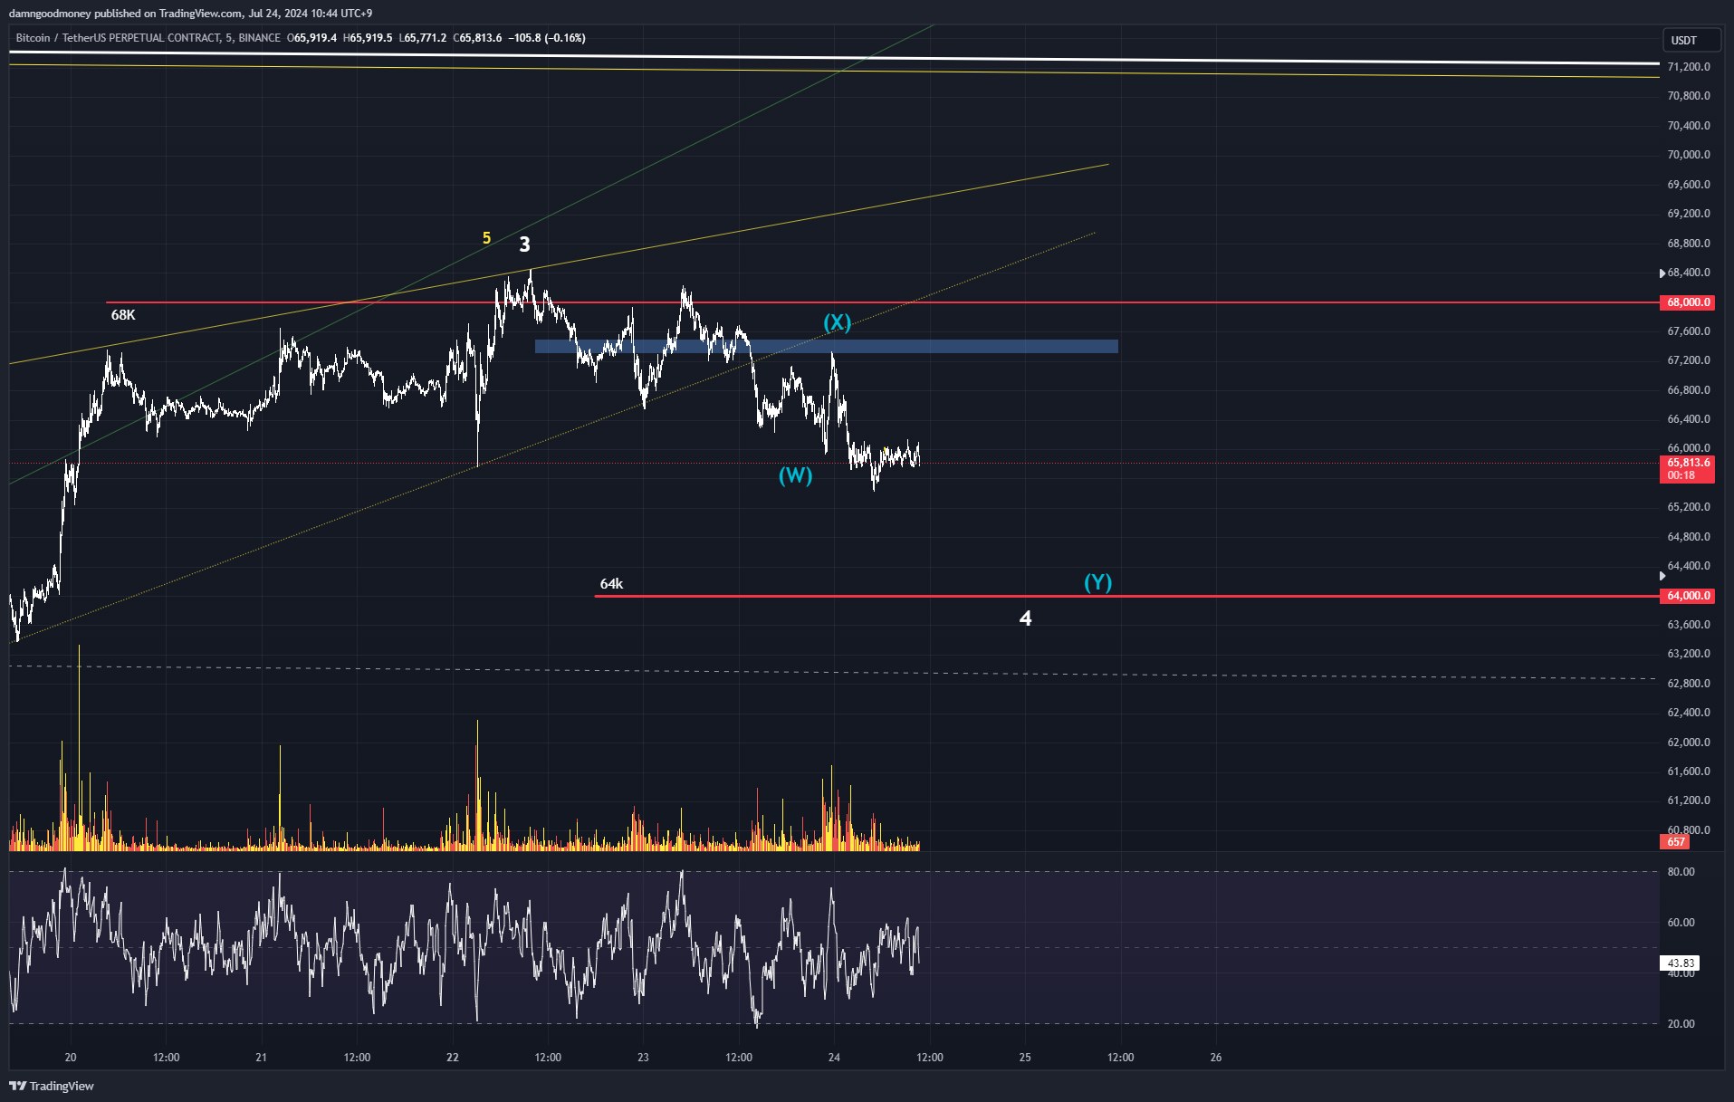This screenshot has width=1734, height=1102.
Task: Click the high value H65,919.5
Action: coord(368,38)
